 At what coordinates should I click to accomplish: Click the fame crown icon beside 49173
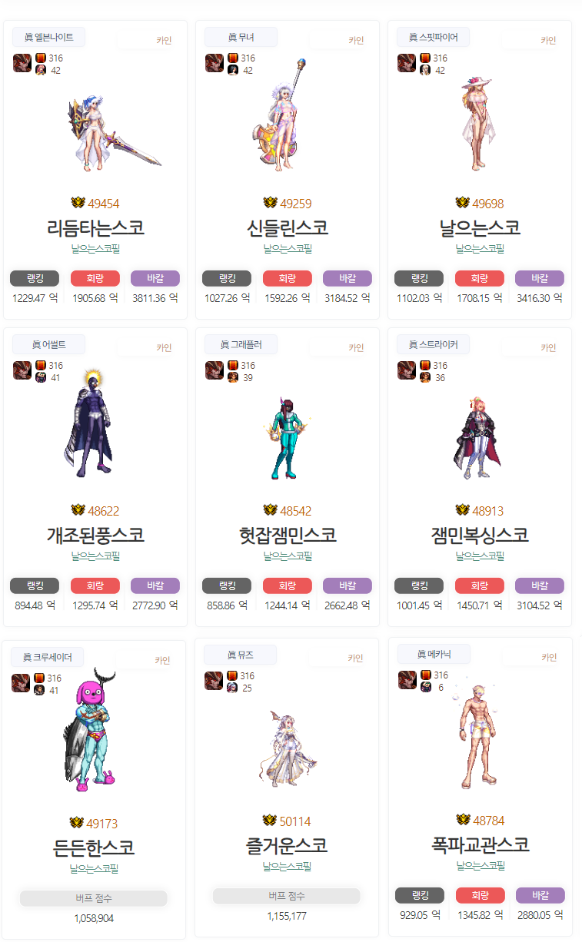(76, 823)
